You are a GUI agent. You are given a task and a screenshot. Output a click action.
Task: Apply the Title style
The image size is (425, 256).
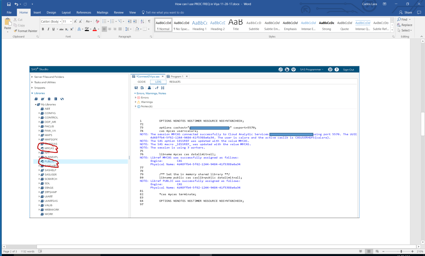pyautogui.click(x=236, y=25)
